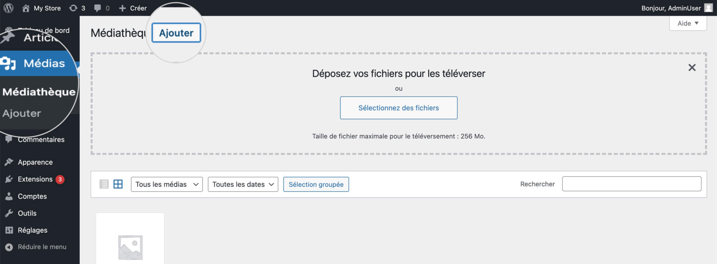717x264 pixels.
Task: Select the placeholder image thumbnail
Action: click(x=130, y=239)
